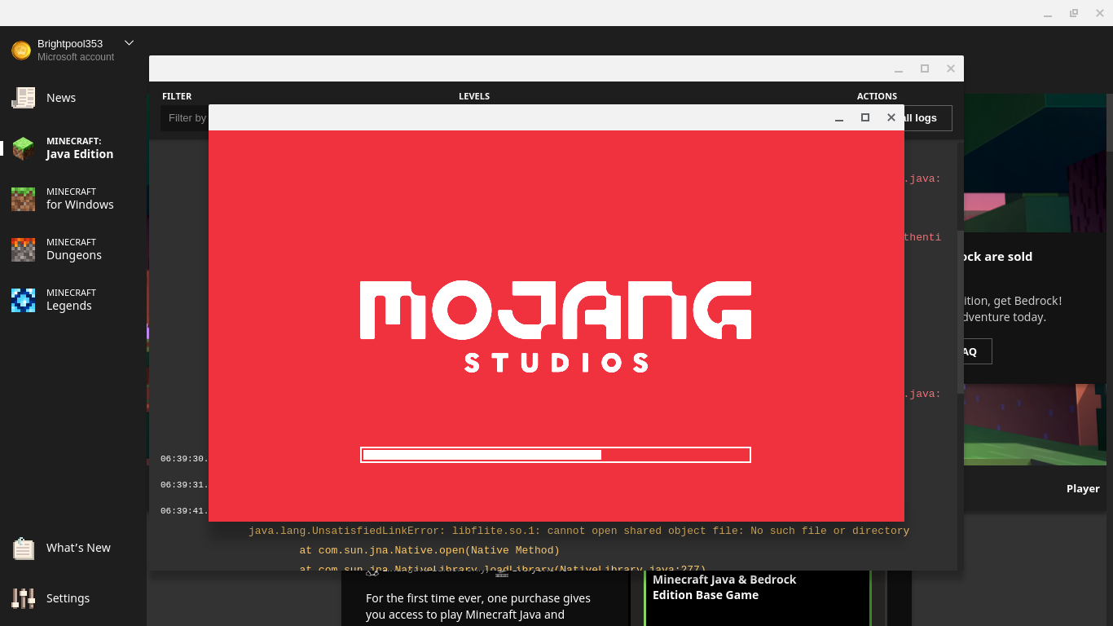Image resolution: width=1113 pixels, height=626 pixels.
Task: Select the Minecraft Dungeons icon
Action: click(23, 249)
